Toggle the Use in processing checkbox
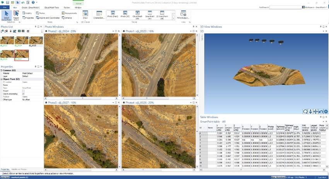329x179 pixels. [x=23, y=94]
